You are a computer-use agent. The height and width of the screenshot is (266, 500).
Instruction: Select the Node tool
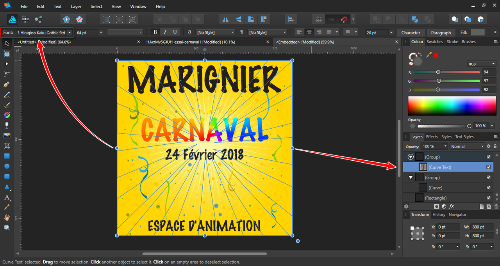coord(7,64)
